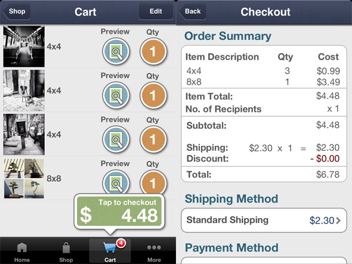The width and height of the screenshot is (352, 264).
Task: Go back to Shop from Cart header
Action: tap(17, 11)
